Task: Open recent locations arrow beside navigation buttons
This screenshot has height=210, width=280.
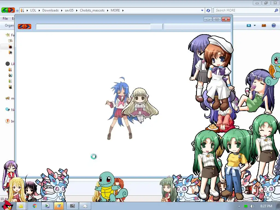Action: click(x=17, y=11)
